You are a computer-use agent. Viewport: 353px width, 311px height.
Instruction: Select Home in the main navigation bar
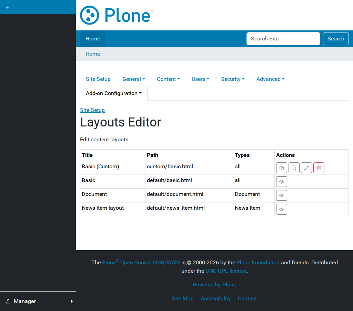click(x=93, y=39)
